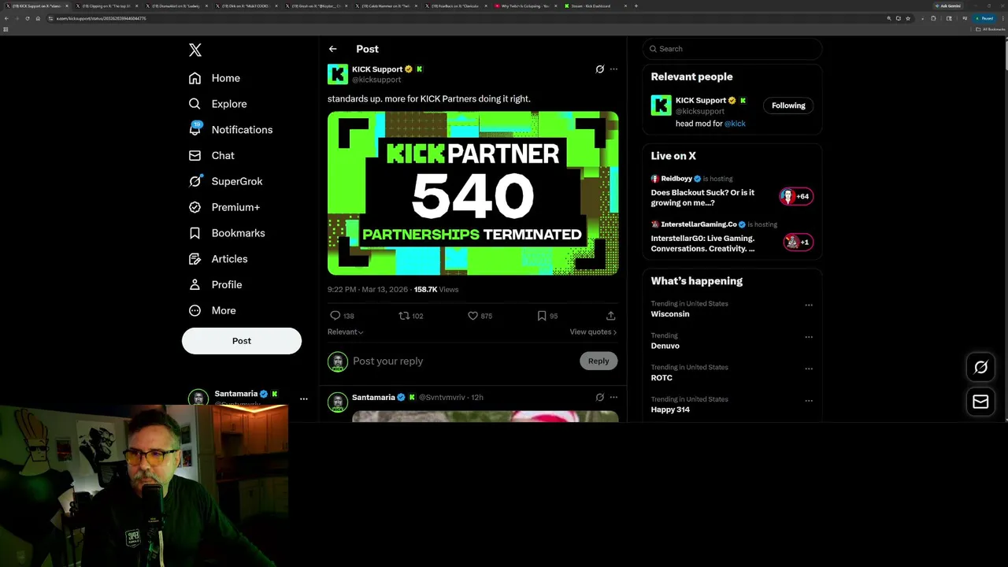Screen dimensions: 1008x567
Task: Switch to the 'DramaAlert on X' browser tab
Action: (177, 6)
